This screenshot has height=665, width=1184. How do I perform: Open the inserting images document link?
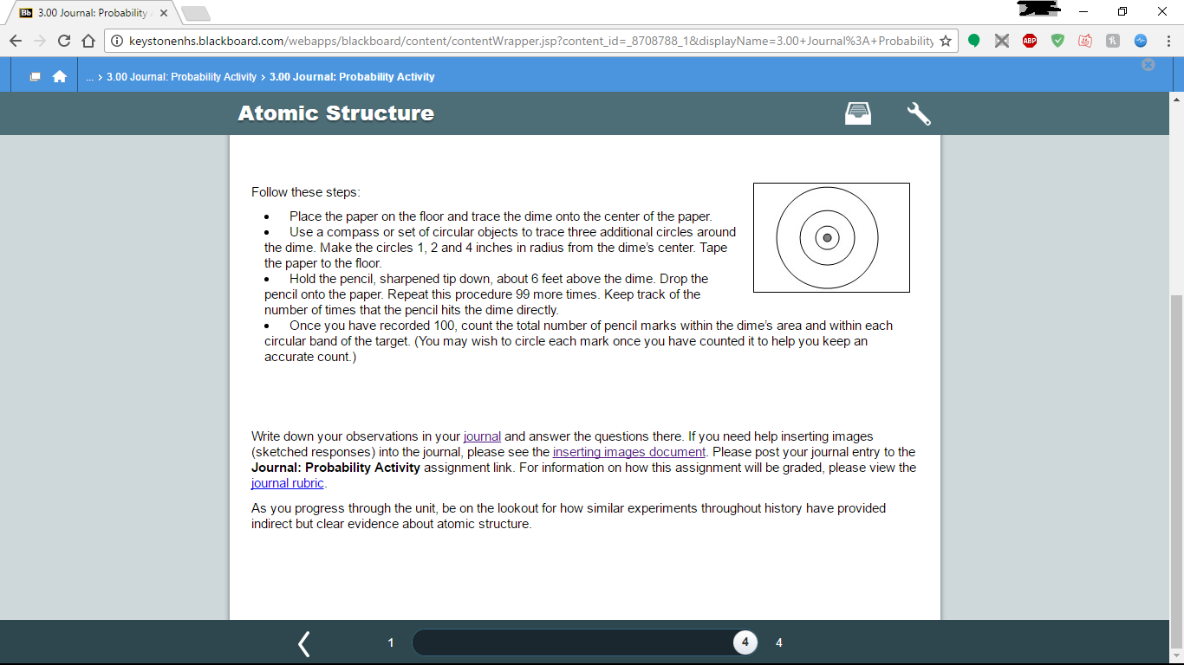click(x=629, y=452)
